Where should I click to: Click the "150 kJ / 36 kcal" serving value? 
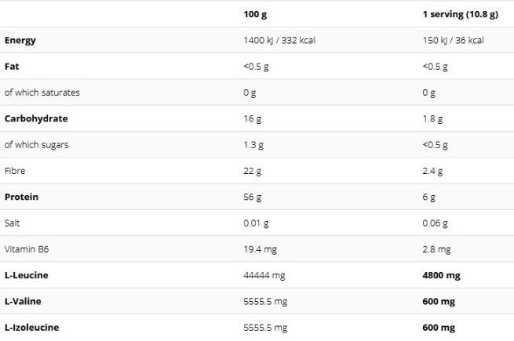453,40
